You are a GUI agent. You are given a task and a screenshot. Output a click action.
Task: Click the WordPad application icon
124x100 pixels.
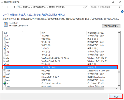6,25
